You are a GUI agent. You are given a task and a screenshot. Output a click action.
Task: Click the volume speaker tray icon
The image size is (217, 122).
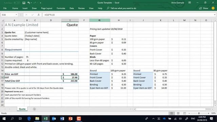coord(180,119)
